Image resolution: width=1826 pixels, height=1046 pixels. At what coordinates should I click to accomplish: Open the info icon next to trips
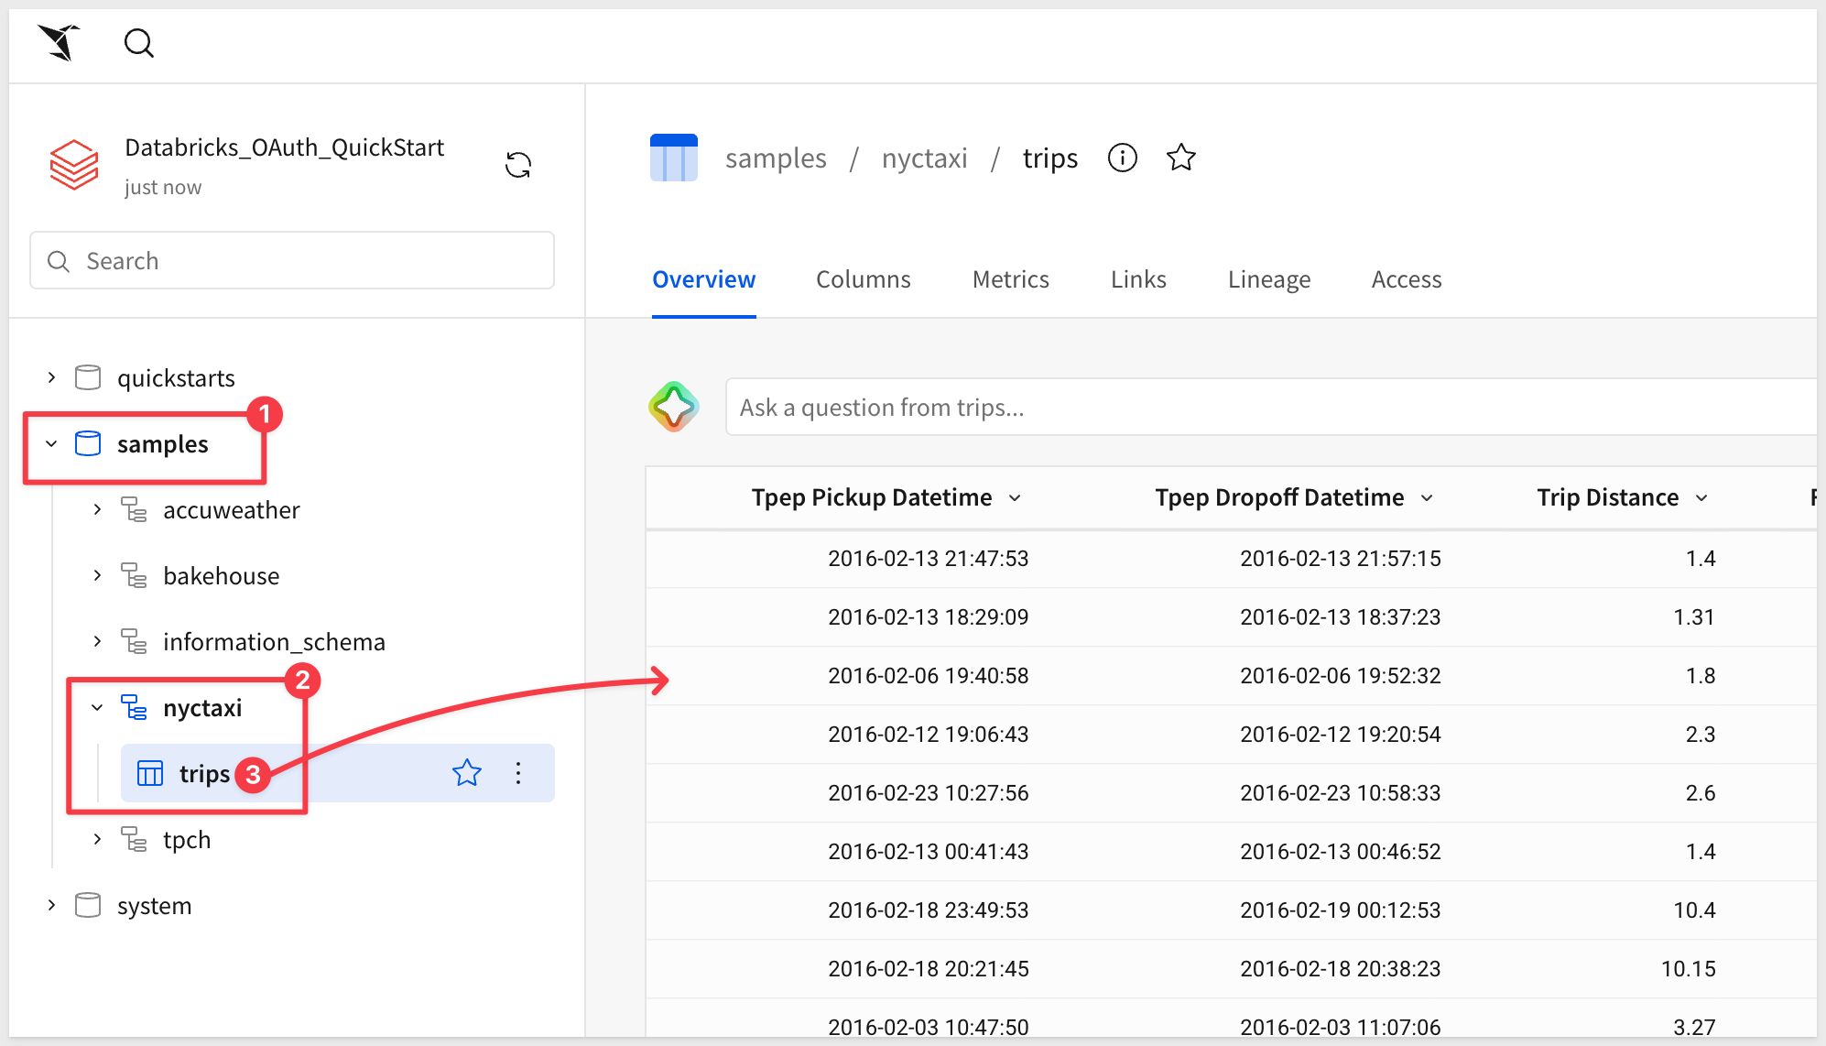[1122, 158]
